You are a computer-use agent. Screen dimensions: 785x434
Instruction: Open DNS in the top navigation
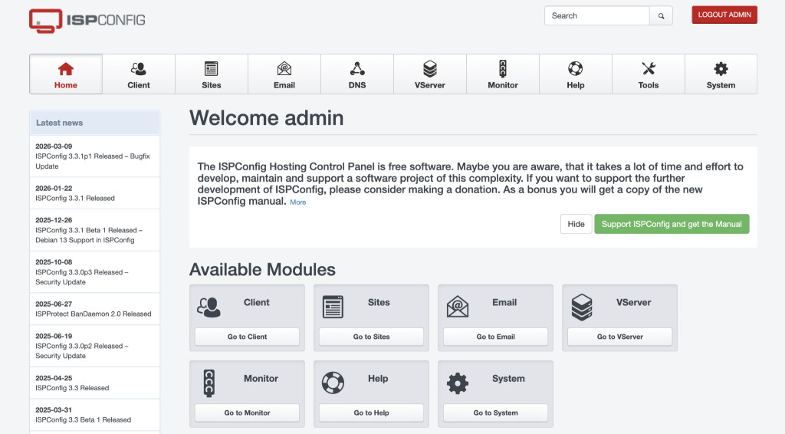(x=357, y=74)
